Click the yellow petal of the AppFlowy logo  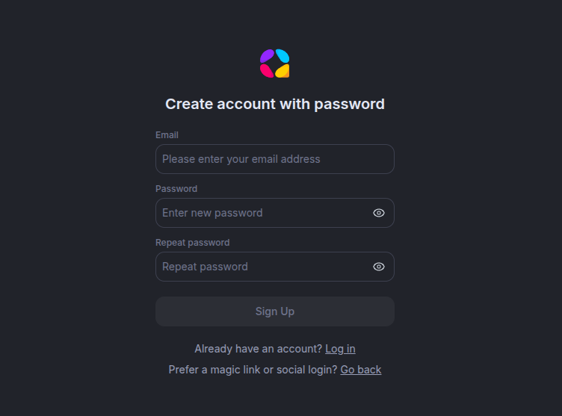pyautogui.click(x=281, y=70)
